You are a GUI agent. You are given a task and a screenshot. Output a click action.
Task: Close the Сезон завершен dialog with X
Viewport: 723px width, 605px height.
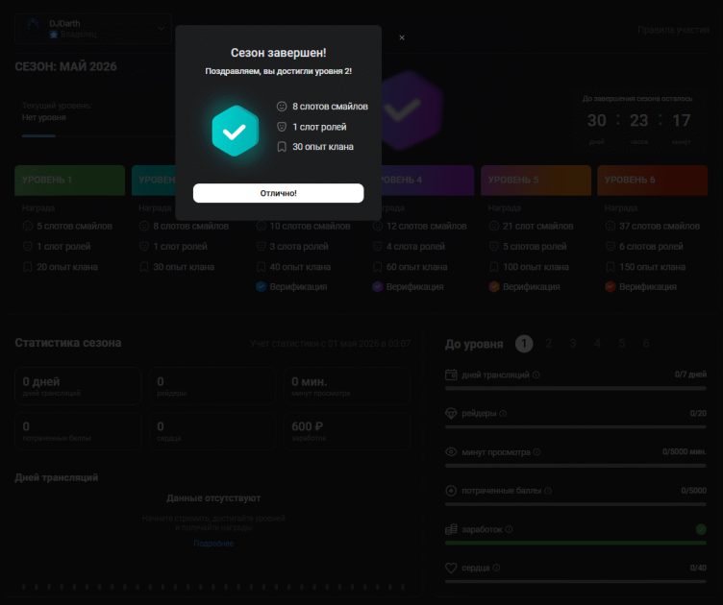402,37
